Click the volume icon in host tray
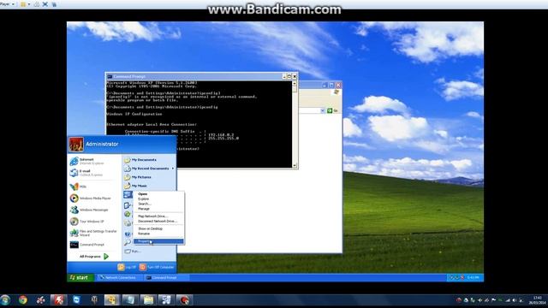This screenshot has height=308, width=548. 514,300
